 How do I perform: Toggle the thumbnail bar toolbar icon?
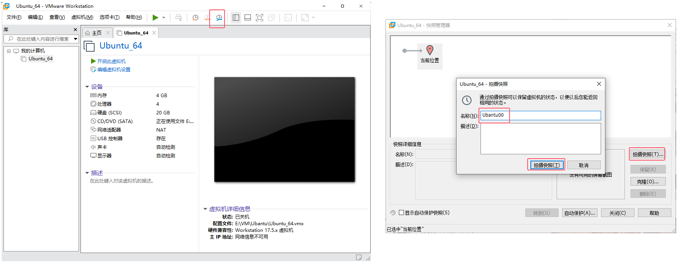click(x=248, y=18)
